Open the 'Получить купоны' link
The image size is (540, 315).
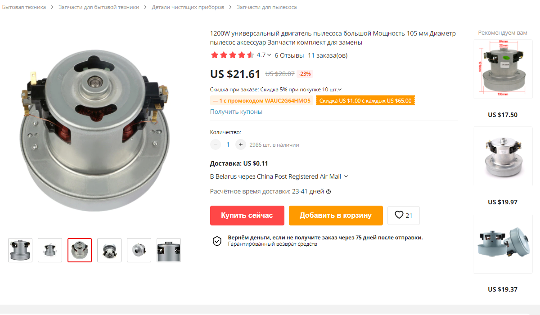point(236,112)
